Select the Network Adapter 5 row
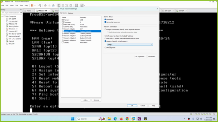This screenshot has width=218, height=122. (81, 38)
